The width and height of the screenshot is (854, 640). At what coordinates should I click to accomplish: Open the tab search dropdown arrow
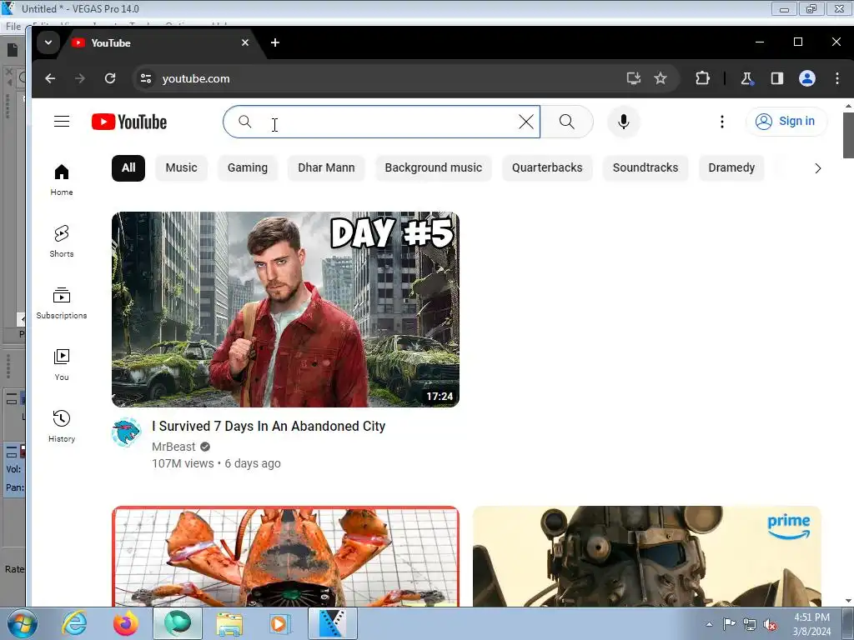pos(48,42)
